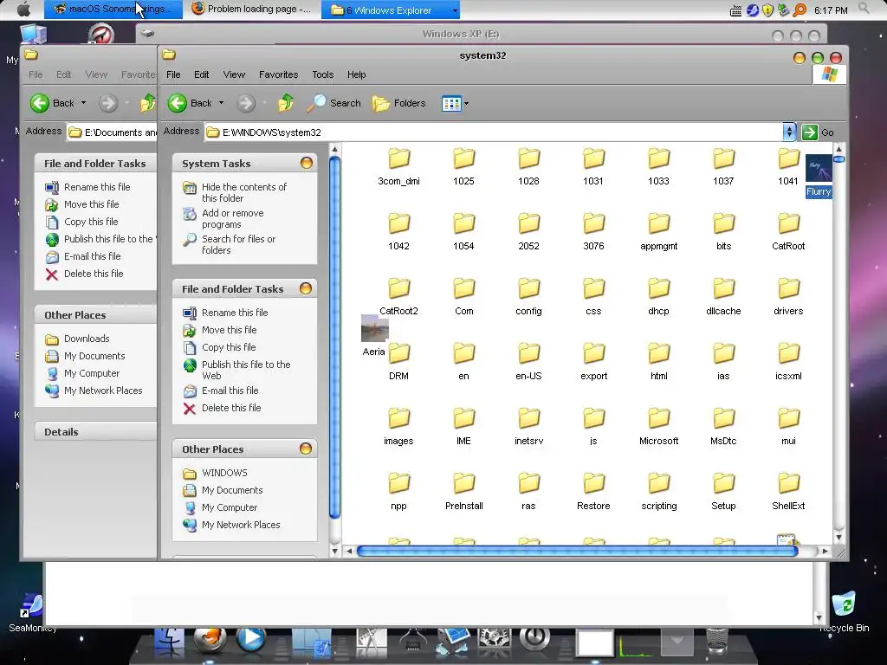Select the PreInstall folder
Image resolution: width=887 pixels, height=665 pixels.
pos(464,493)
